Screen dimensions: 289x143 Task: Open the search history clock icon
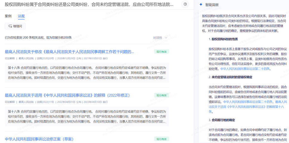185,4
